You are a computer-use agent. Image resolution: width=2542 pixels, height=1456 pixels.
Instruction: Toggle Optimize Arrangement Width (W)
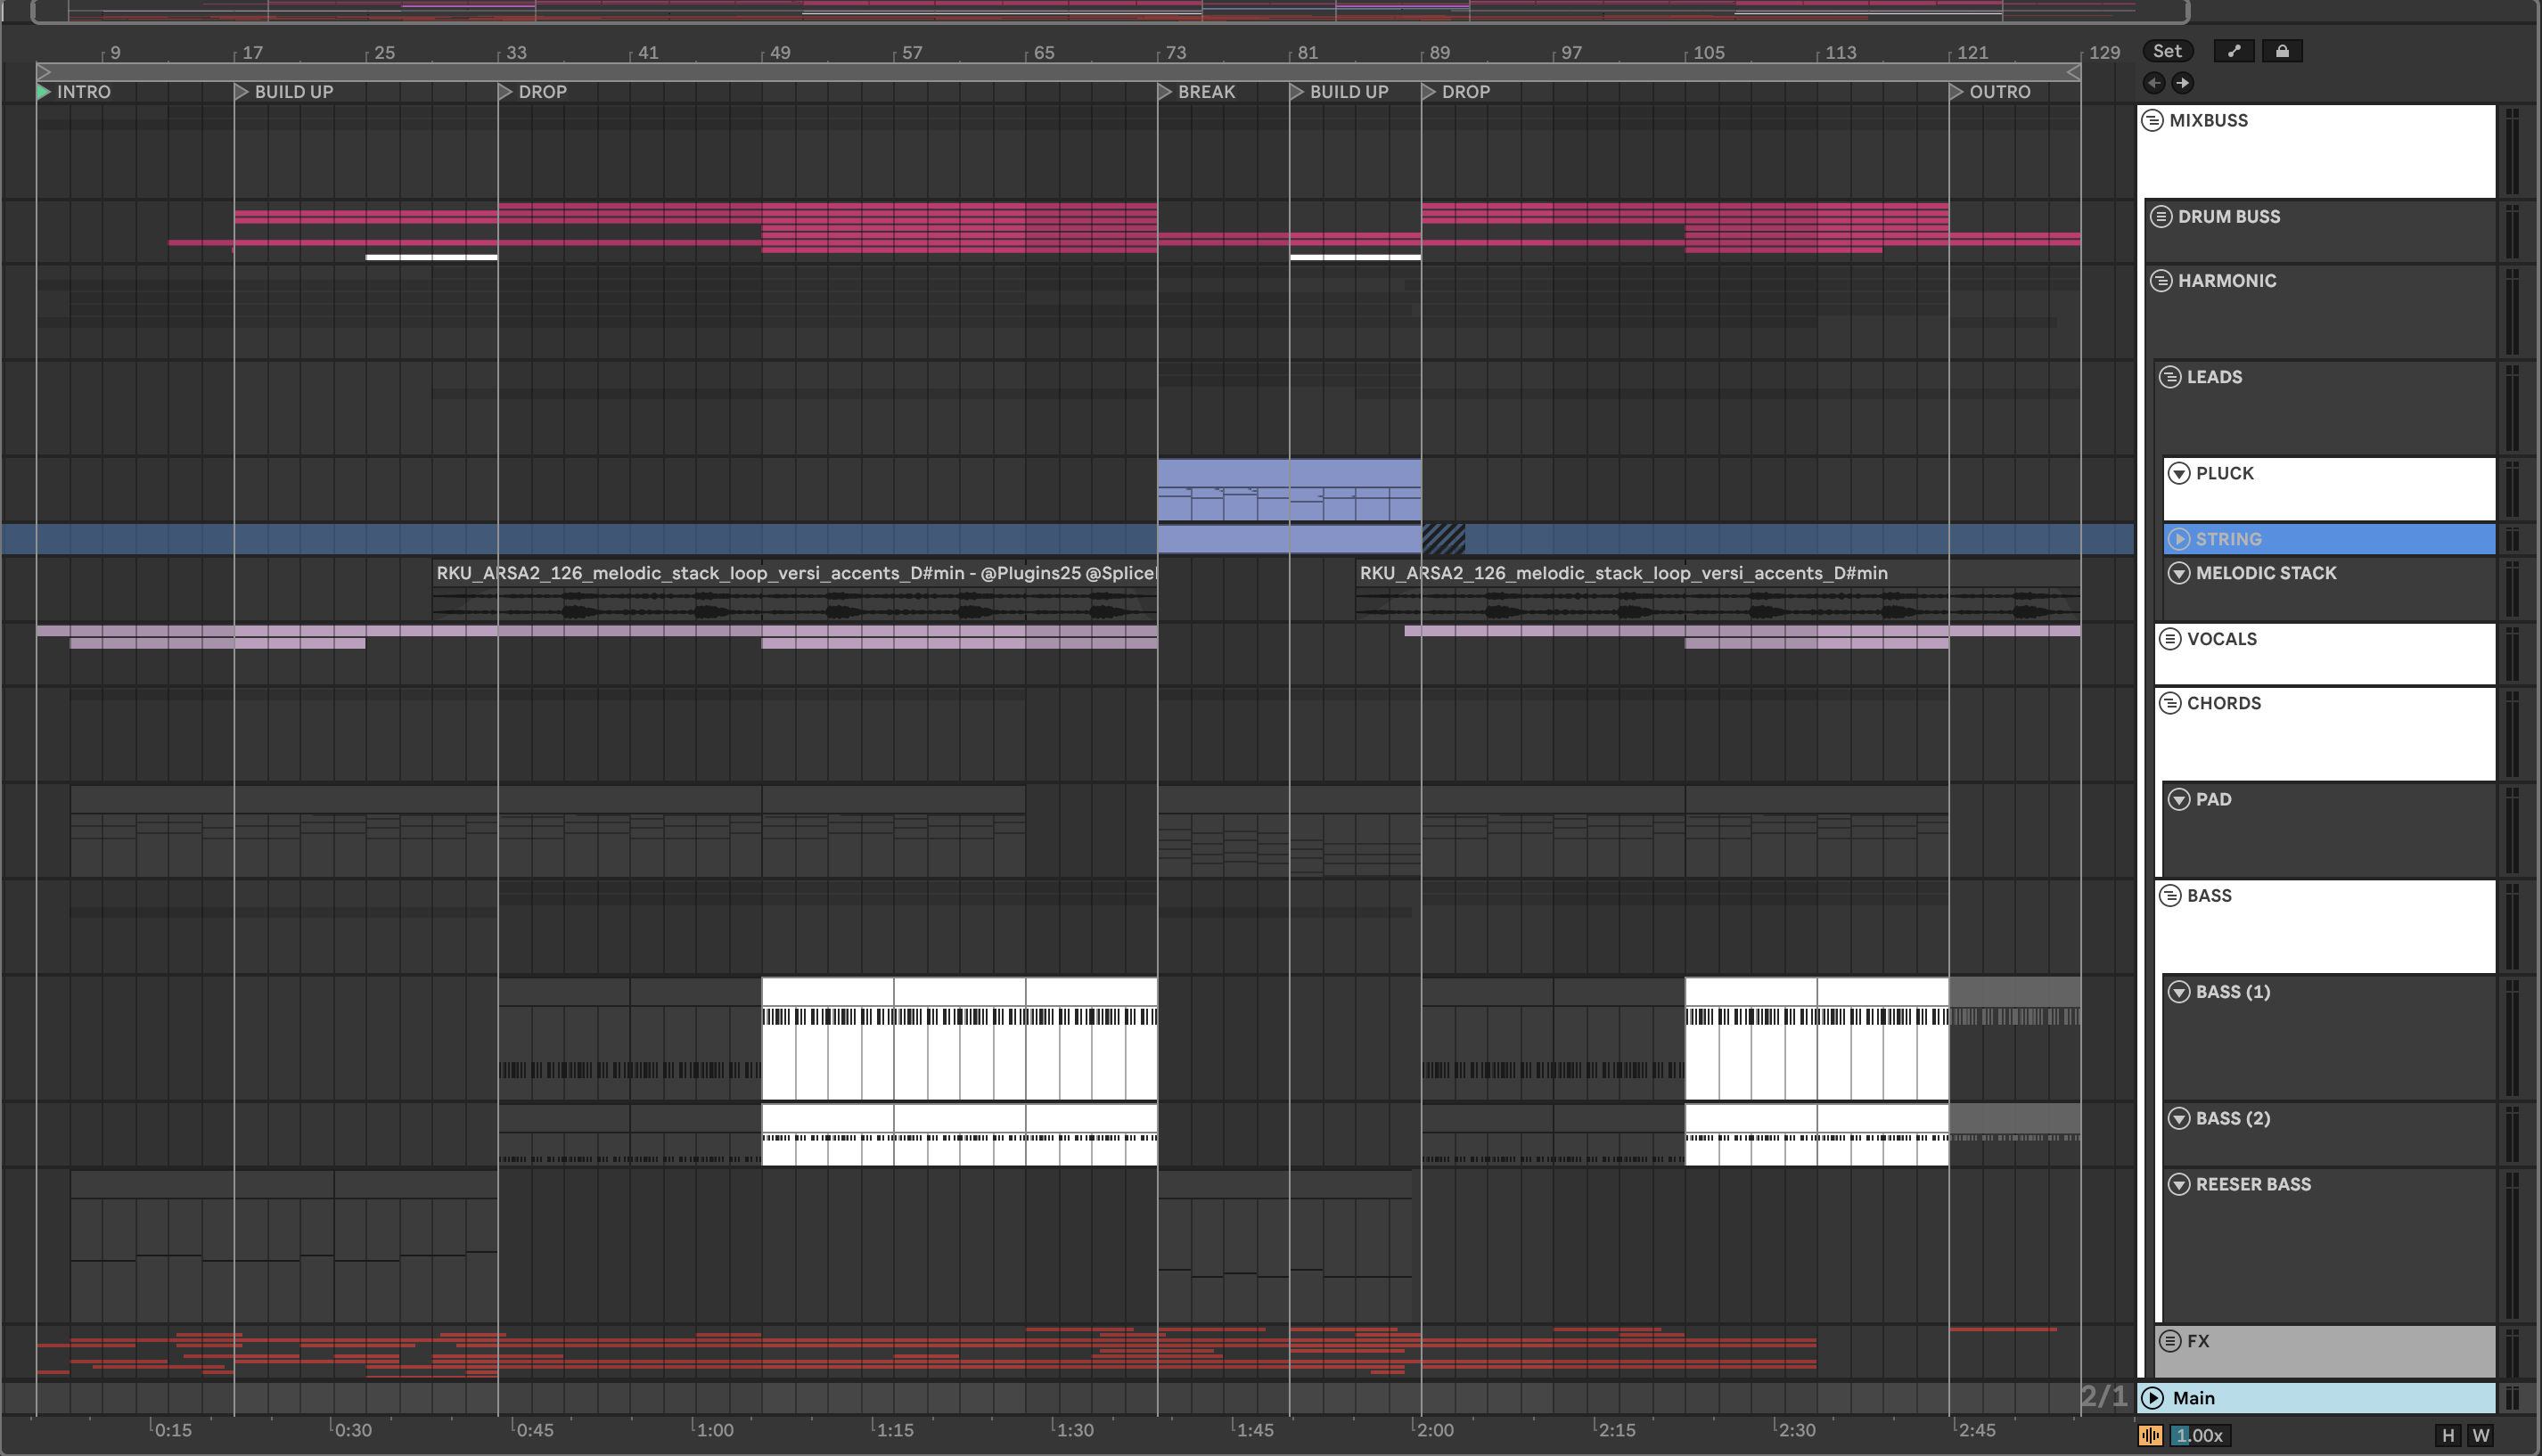(x=2481, y=1435)
